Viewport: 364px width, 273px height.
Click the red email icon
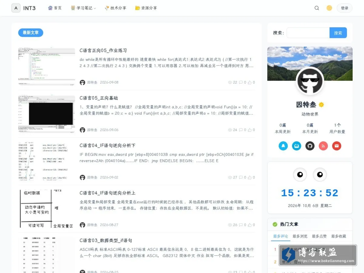coord(337,146)
